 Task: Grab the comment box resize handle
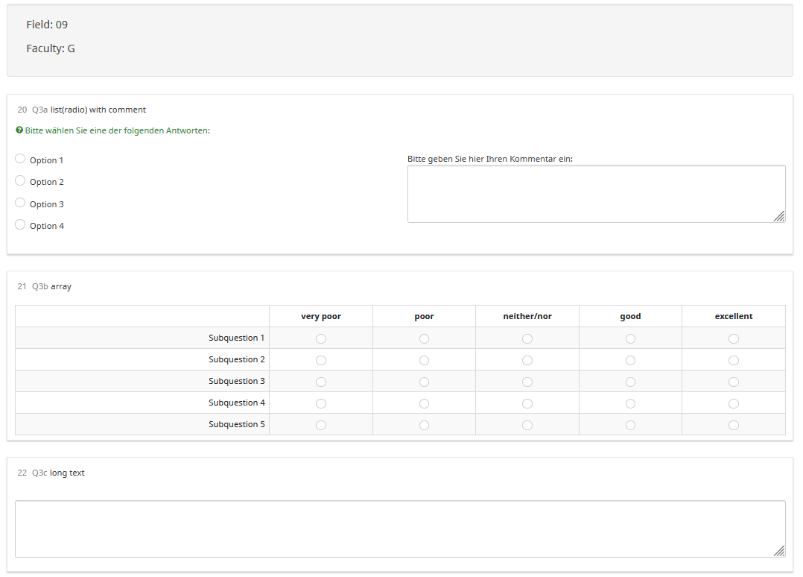click(x=779, y=216)
